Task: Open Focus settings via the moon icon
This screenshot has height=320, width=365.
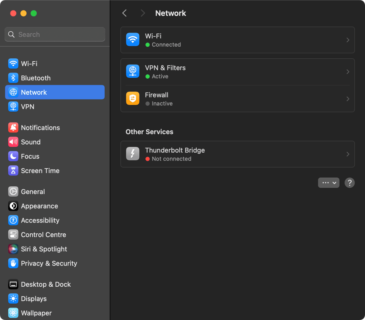Action: 13,156
